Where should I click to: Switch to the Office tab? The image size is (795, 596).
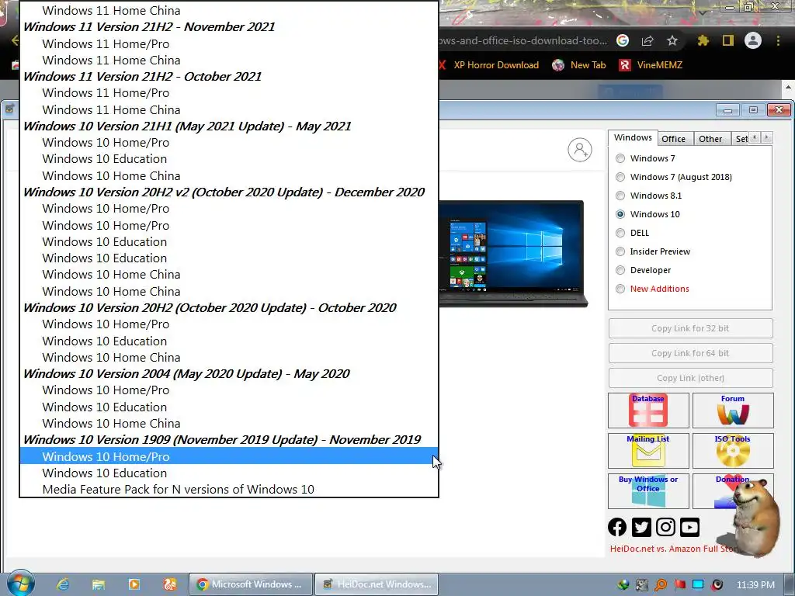[673, 139]
